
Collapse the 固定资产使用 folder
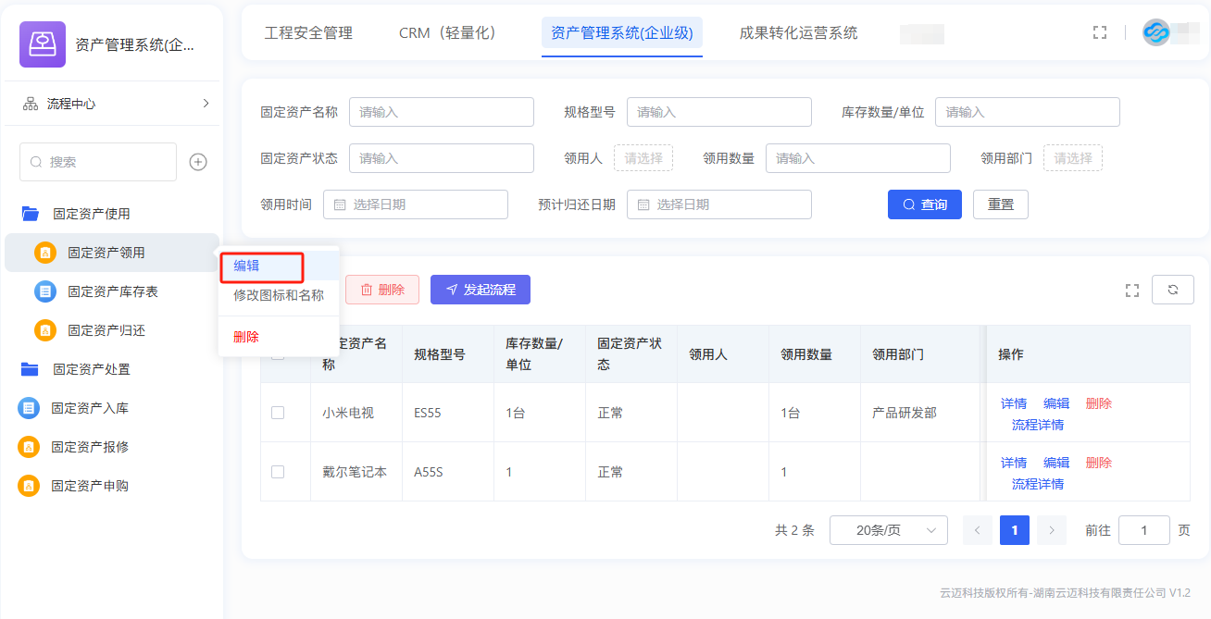(91, 214)
